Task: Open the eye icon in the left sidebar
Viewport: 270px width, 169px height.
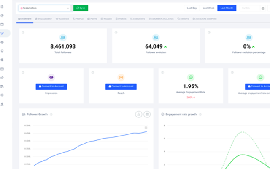Action: click(2, 42)
